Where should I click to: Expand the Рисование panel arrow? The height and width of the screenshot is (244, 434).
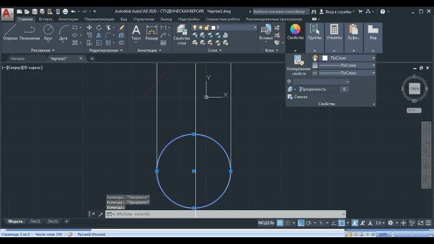(x=53, y=50)
